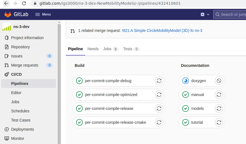This screenshot has height=144, width=246.
Task: Click the browser address bar URL
Action: tap(110, 3)
